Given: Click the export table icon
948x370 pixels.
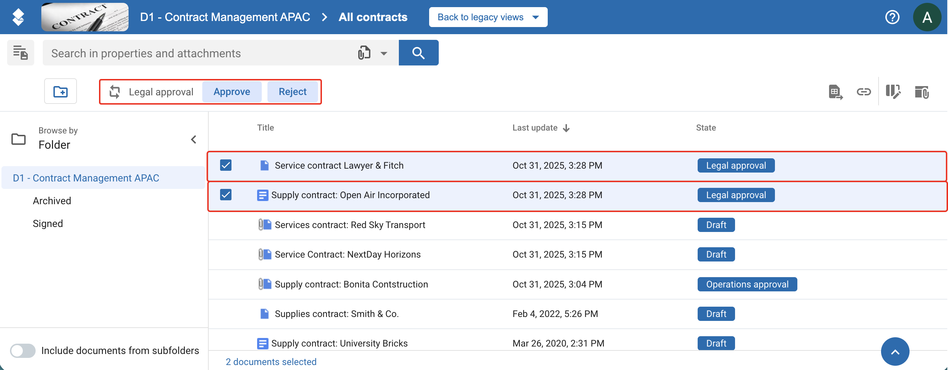Looking at the screenshot, I should (835, 92).
